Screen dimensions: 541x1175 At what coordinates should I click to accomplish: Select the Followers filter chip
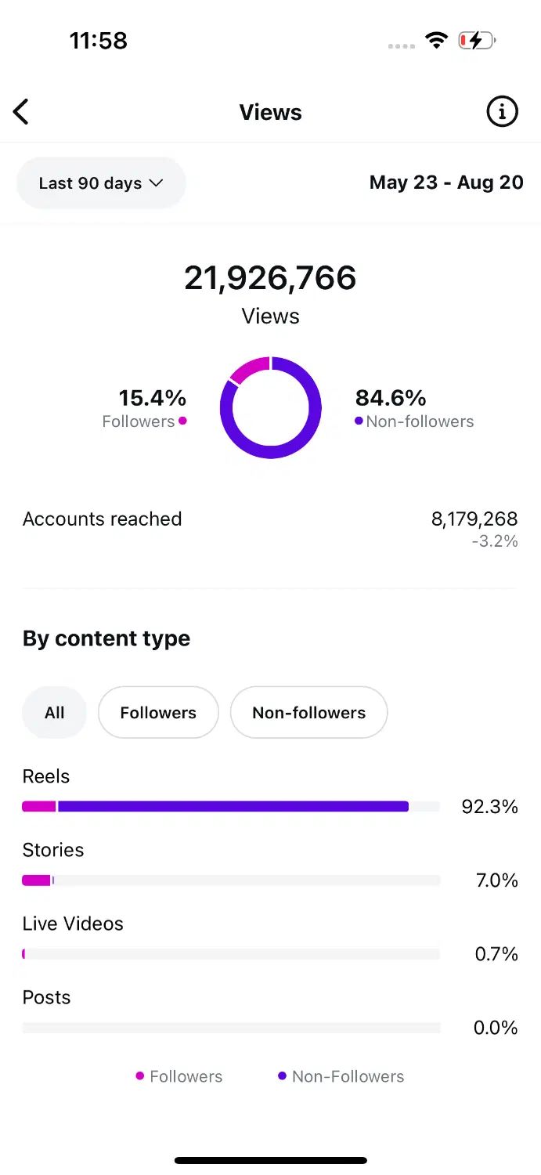point(158,712)
